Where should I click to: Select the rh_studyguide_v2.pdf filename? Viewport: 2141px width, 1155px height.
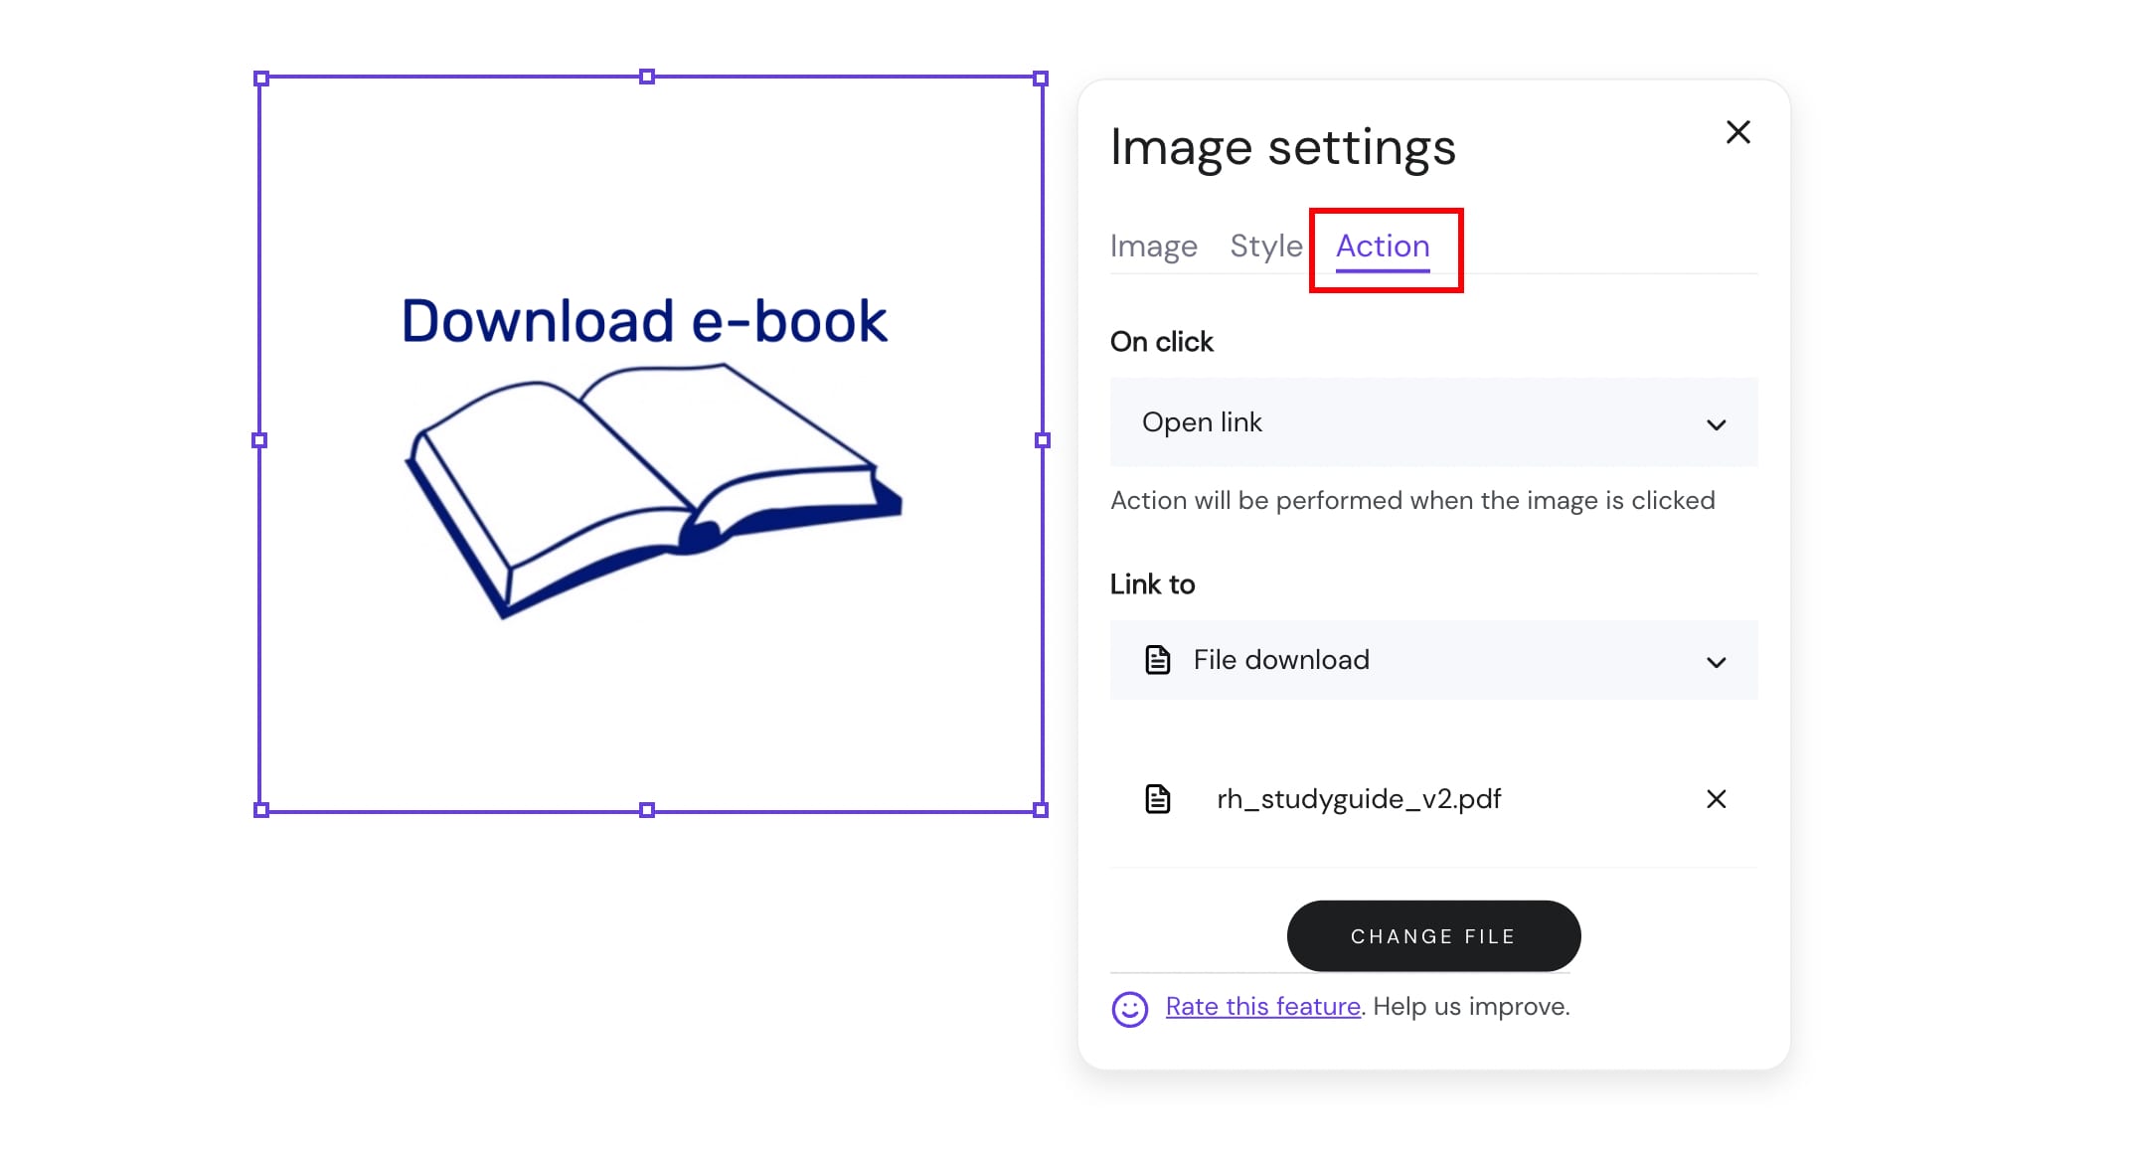[x=1358, y=799]
